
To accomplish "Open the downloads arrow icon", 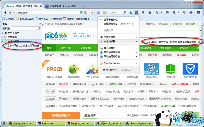I will tap(143, 12).
